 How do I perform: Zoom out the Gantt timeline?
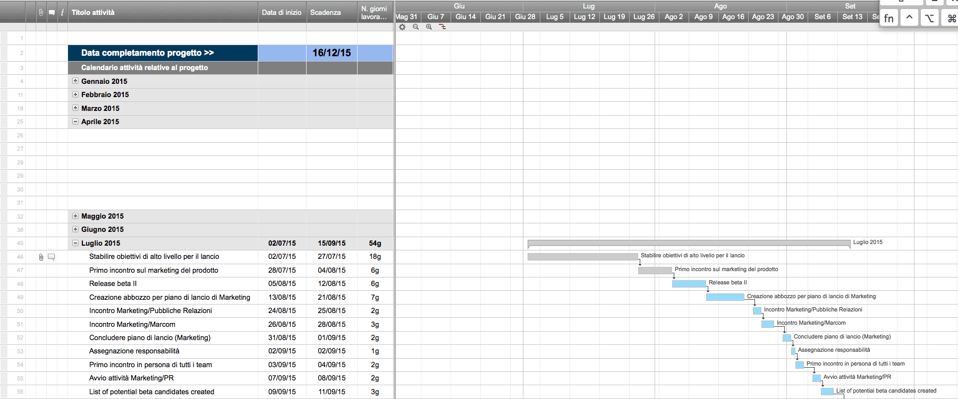[x=416, y=27]
